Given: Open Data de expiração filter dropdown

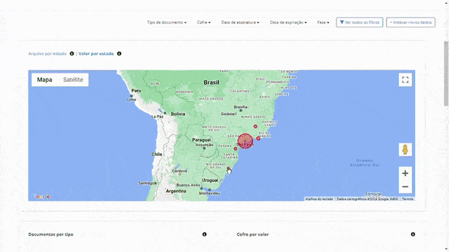Looking at the screenshot, I should pyautogui.click(x=288, y=22).
